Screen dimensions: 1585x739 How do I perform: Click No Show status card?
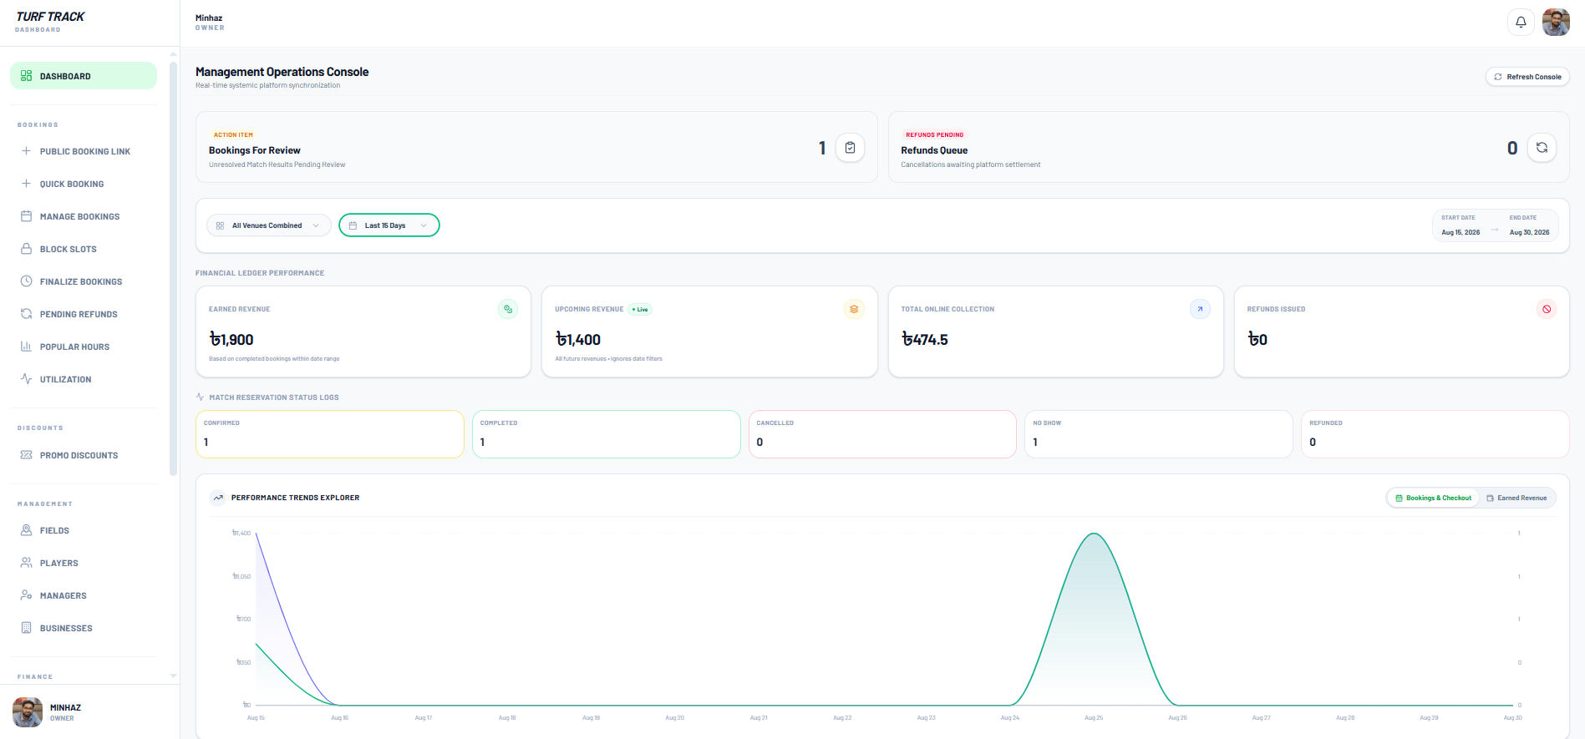coord(1159,434)
